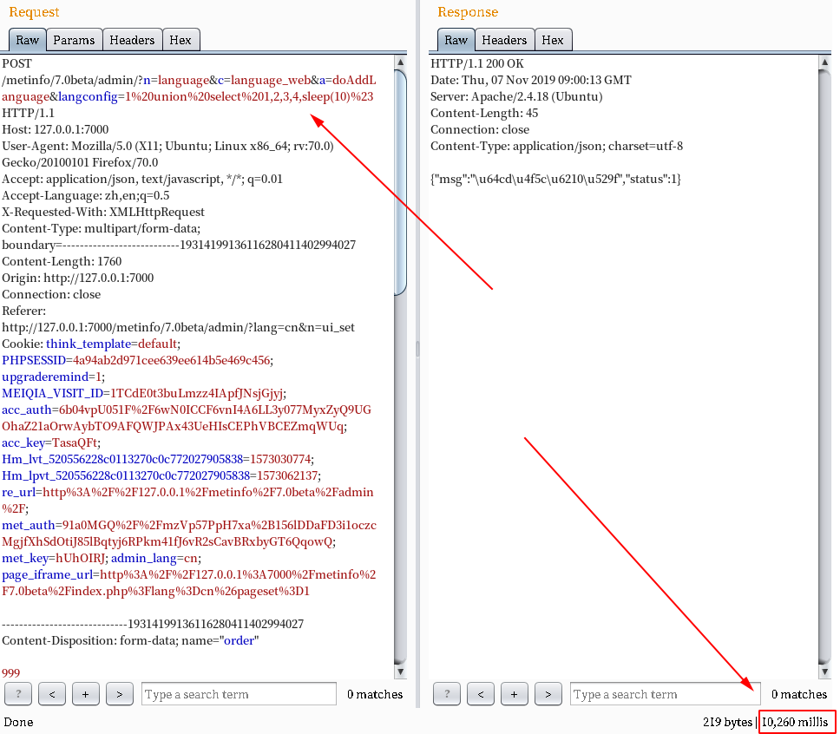Viewport: 840px width, 734px height.
Task: Open the Request Hex tab
Action: click(x=180, y=40)
